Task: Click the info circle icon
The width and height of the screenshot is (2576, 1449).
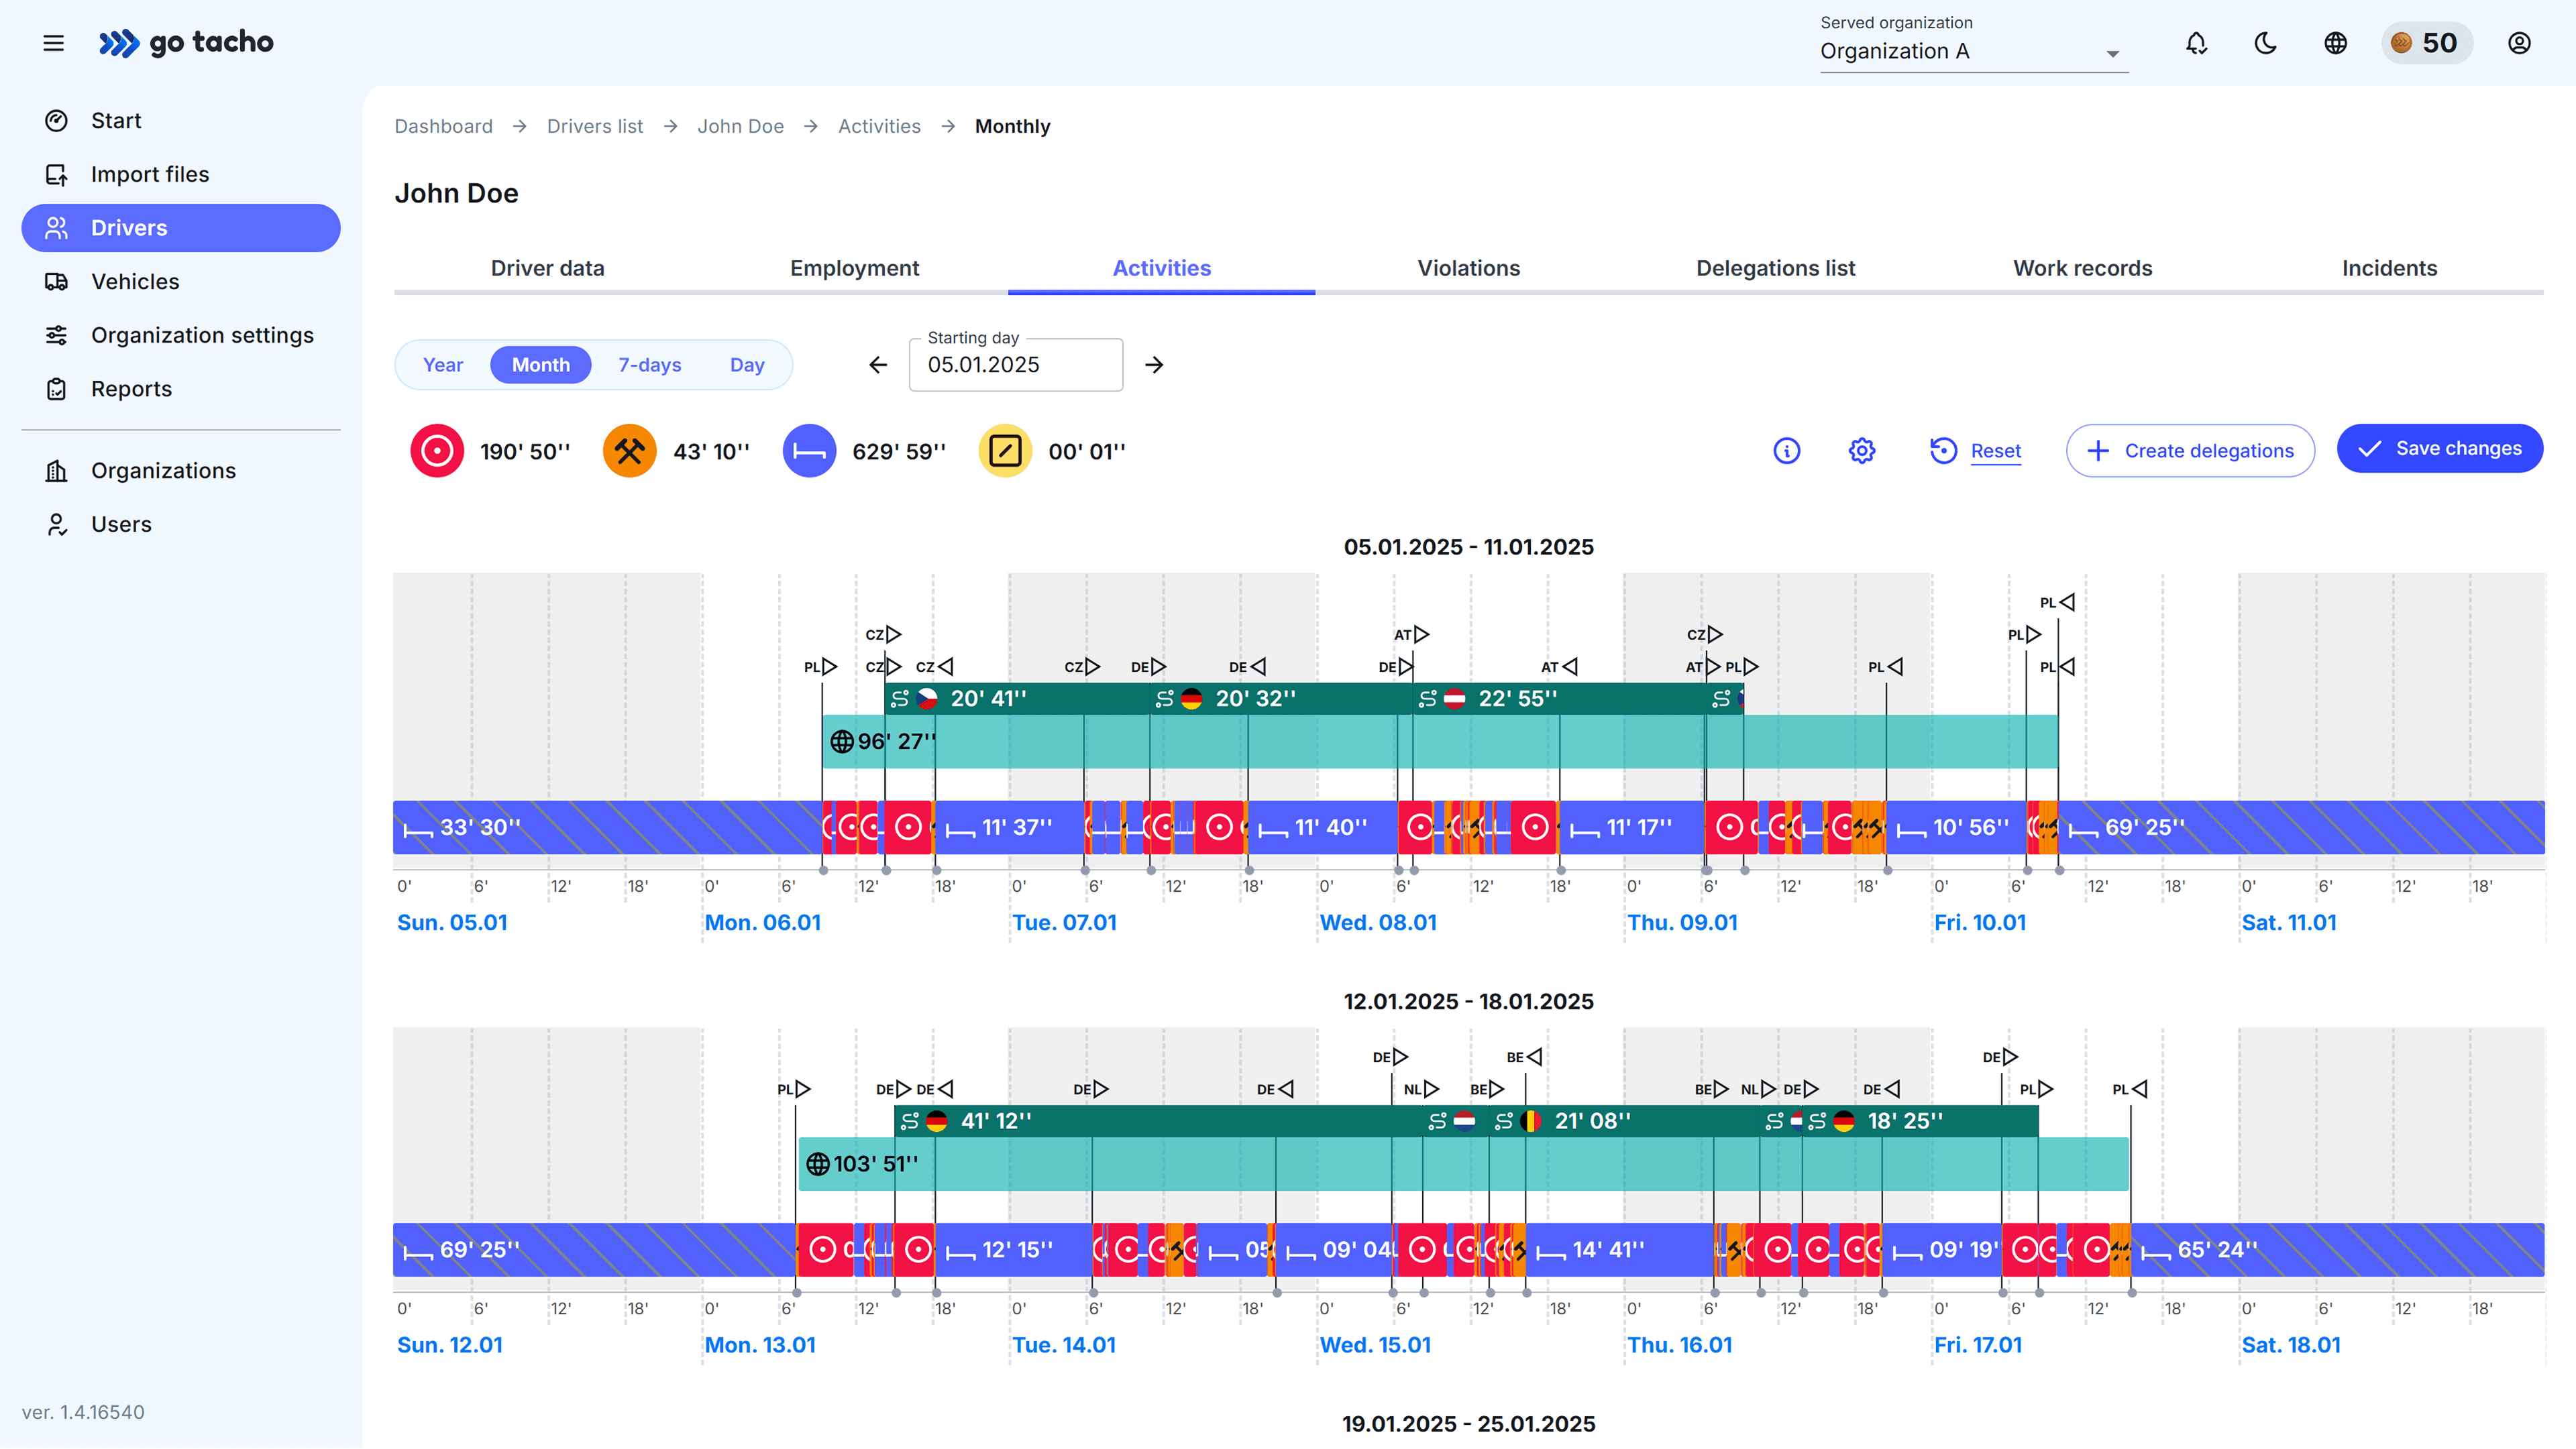Action: 1786,451
